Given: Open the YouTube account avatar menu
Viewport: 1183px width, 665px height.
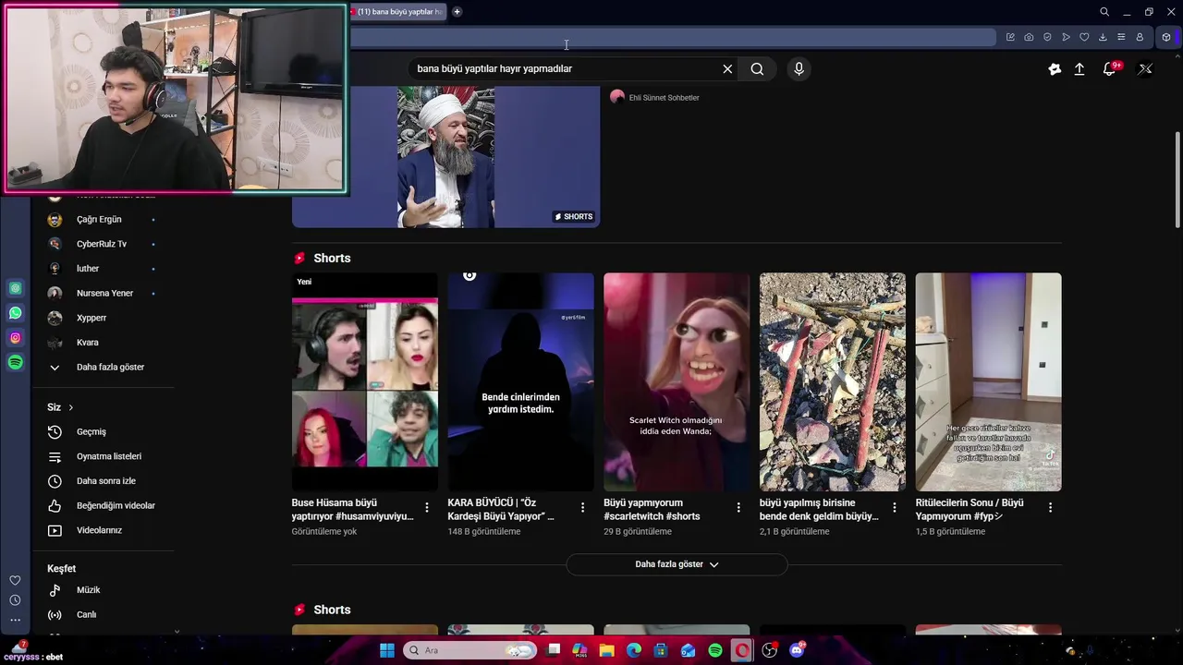Looking at the screenshot, I should pyautogui.click(x=1145, y=68).
